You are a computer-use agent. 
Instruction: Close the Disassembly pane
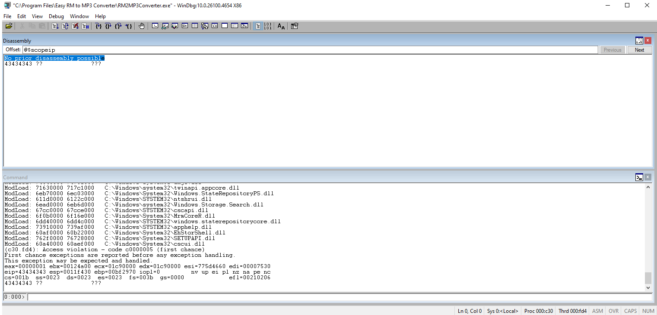point(648,41)
